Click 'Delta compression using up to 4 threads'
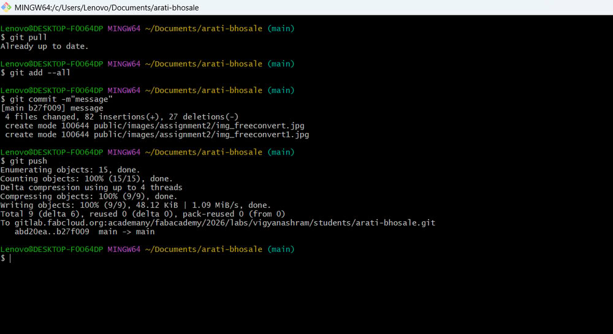Screen dimensions: 613x334 (91, 188)
